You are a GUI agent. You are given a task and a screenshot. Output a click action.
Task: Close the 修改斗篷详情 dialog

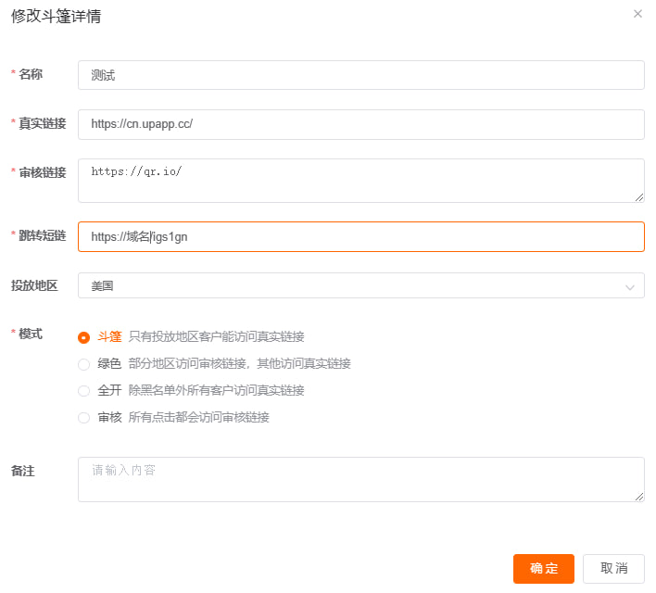pyautogui.click(x=637, y=14)
